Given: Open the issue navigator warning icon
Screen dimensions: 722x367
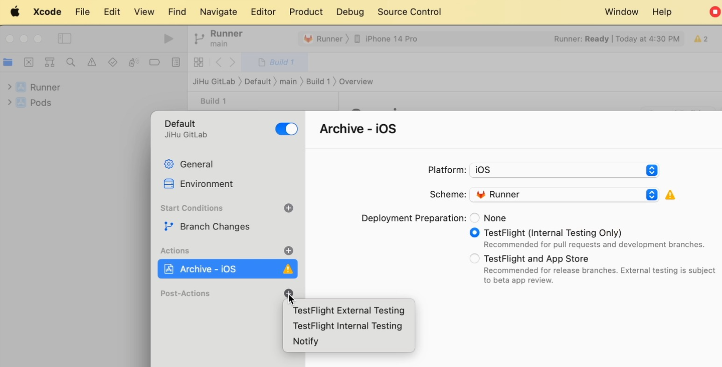Looking at the screenshot, I should (x=92, y=62).
